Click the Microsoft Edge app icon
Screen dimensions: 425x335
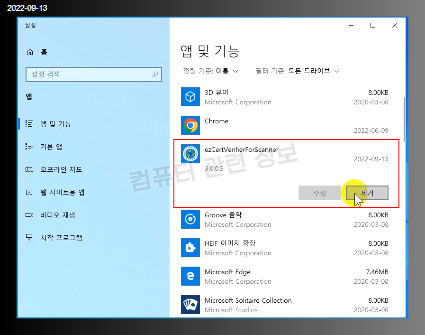(x=190, y=276)
